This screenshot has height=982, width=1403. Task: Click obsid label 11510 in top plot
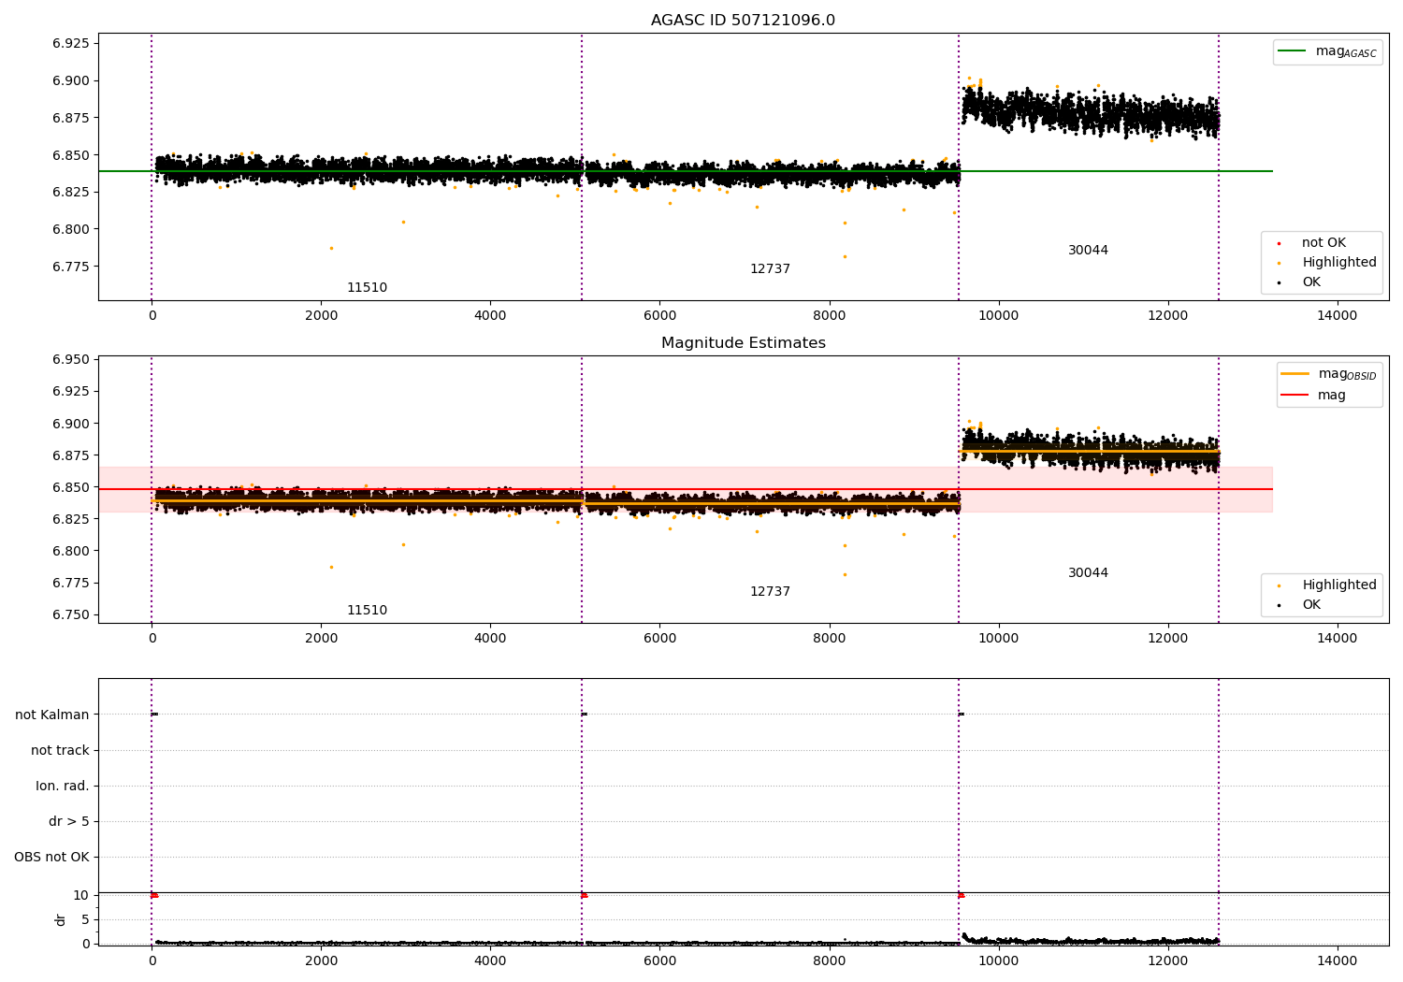point(367,288)
